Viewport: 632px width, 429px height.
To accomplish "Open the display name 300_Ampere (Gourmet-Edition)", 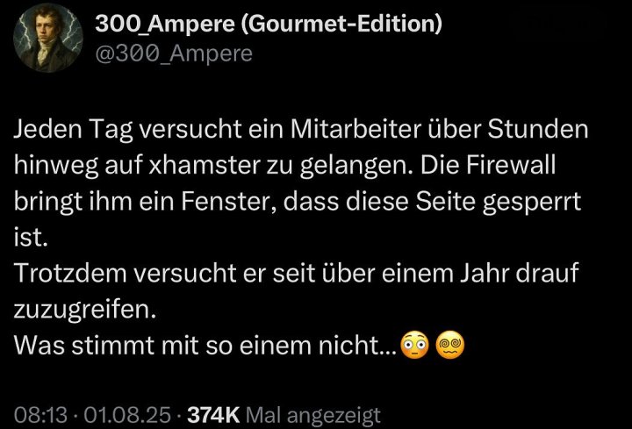I will tap(269, 24).
